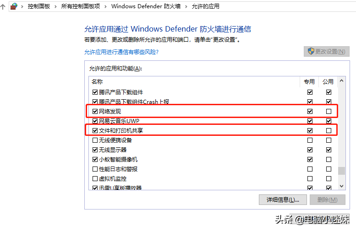
Task: Select the 无线显示器 row text
Action: point(113,150)
